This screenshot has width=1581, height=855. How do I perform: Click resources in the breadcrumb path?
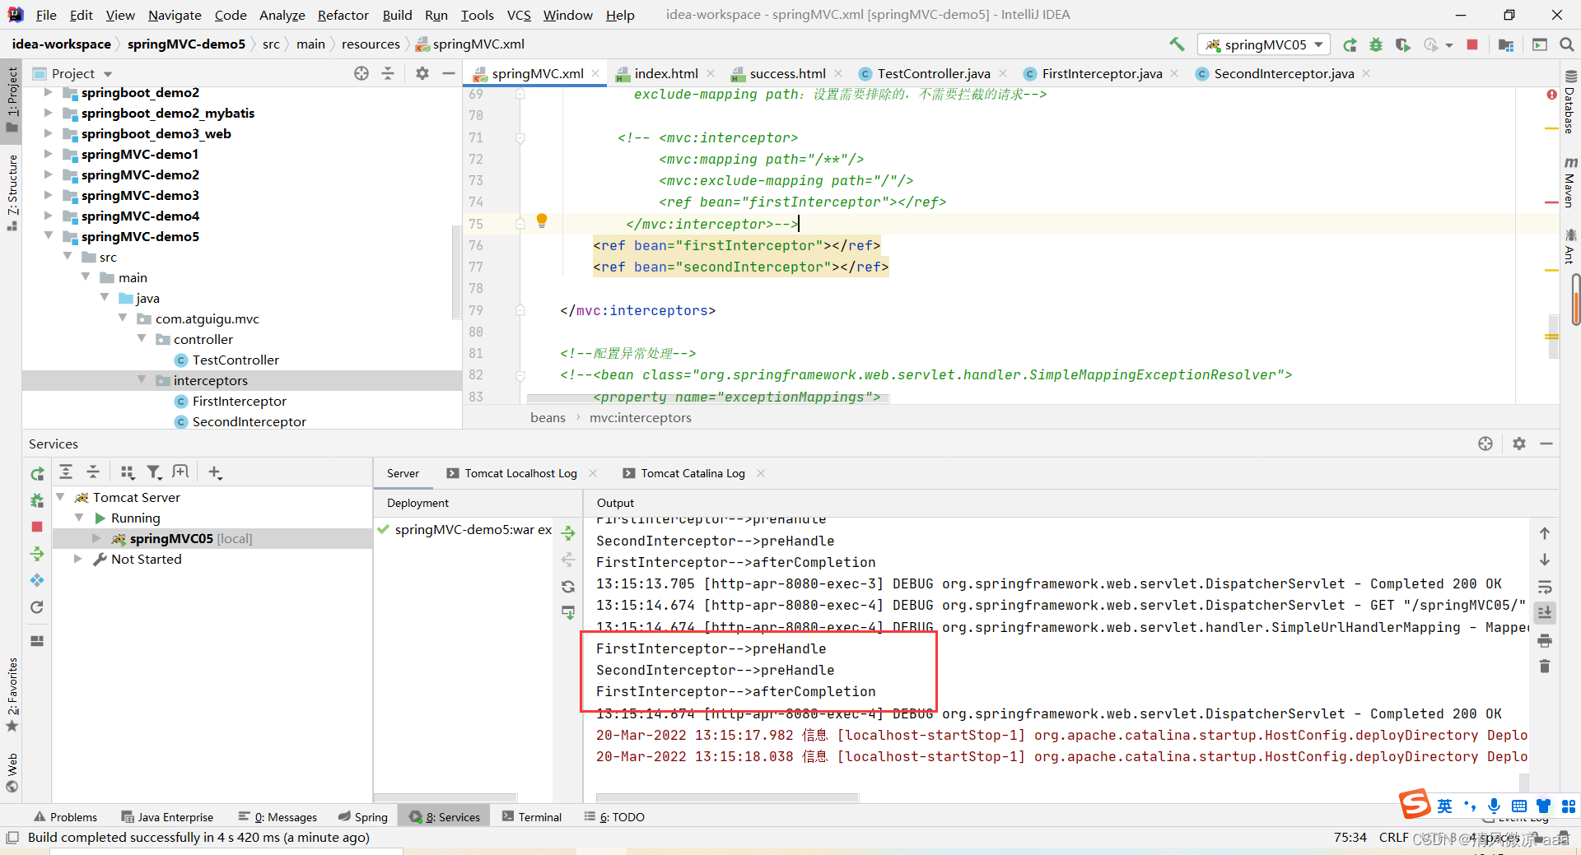coord(371,44)
